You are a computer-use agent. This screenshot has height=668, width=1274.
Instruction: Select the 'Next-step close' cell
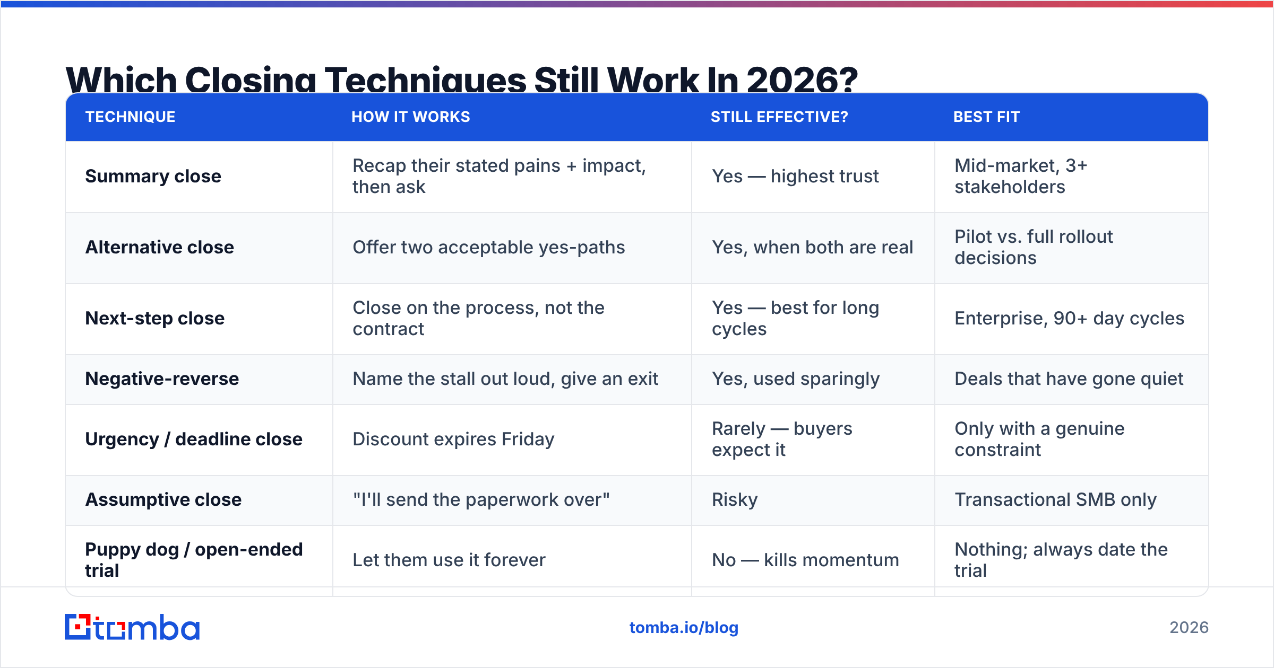pos(199,319)
